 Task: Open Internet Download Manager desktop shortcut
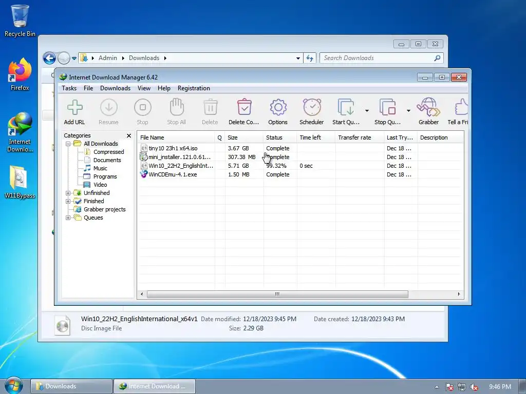pos(20,132)
